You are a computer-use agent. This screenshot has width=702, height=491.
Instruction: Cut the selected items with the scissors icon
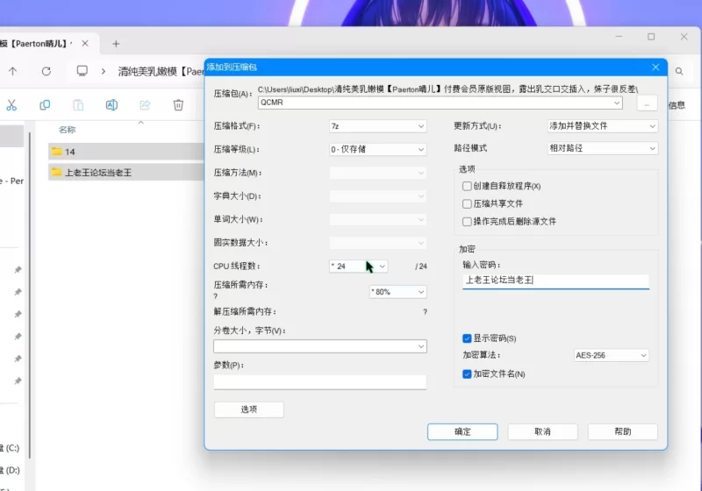[11, 105]
